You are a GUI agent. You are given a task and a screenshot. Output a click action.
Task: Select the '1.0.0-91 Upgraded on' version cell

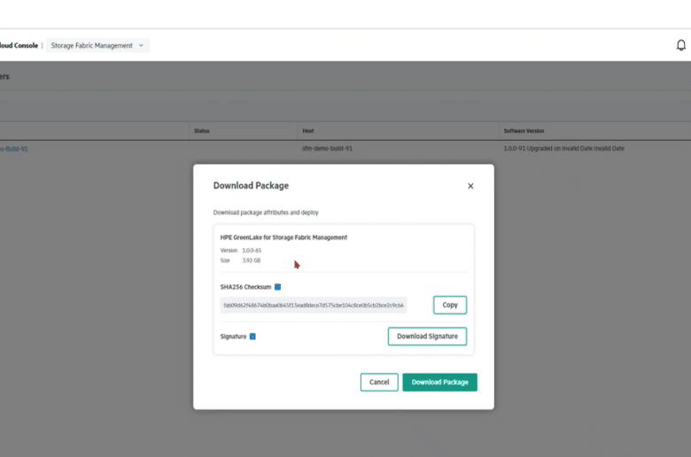tap(563, 149)
